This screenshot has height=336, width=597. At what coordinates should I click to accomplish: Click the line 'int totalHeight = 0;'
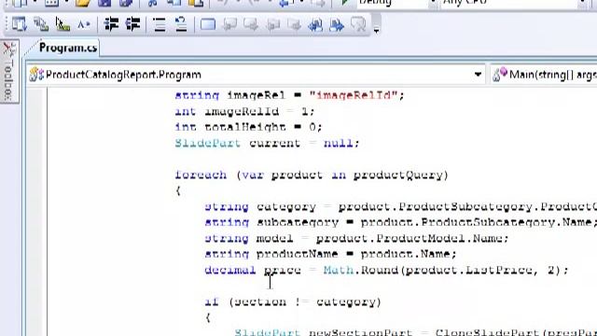pyautogui.click(x=248, y=127)
